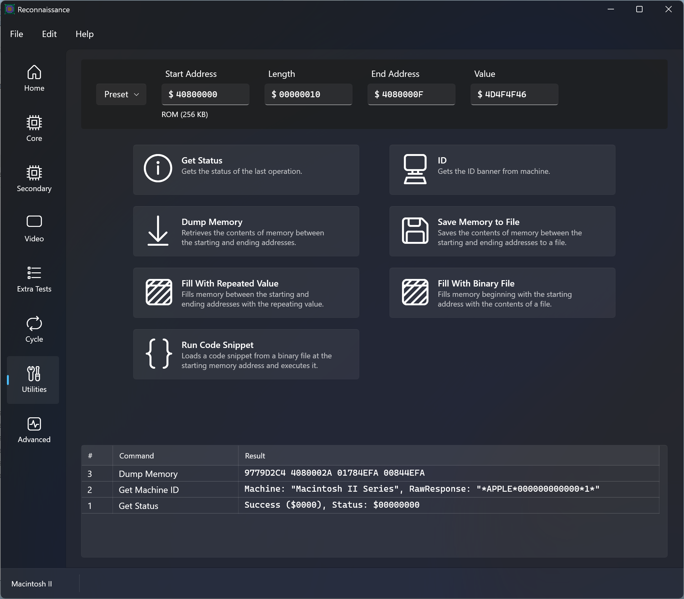The width and height of the screenshot is (684, 599).
Task: Open the Home sidebar page
Action: coord(34,78)
